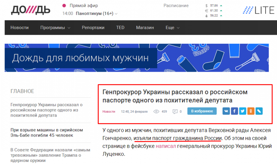
Task: Click the Дождь logo
Action: 30,10
